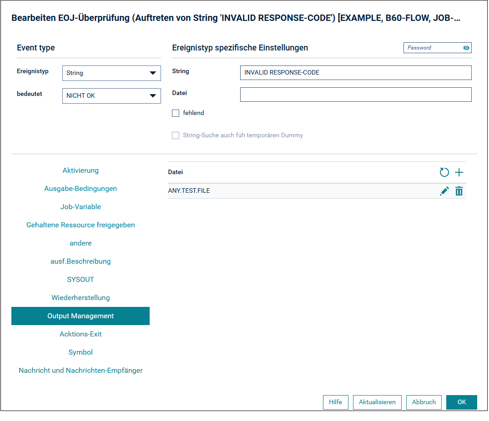The height and width of the screenshot is (421, 489).
Task: Expand the bedeutet NICHT OK dropdown
Action: (111, 96)
